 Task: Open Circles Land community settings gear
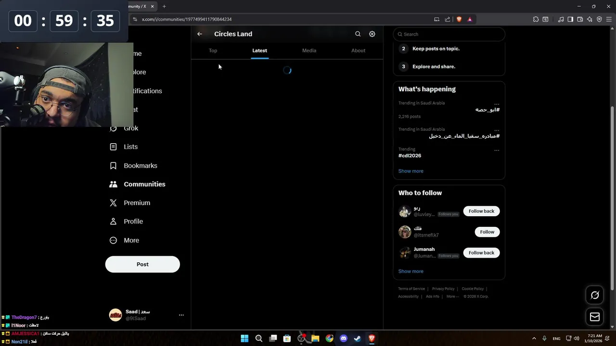[x=372, y=34]
